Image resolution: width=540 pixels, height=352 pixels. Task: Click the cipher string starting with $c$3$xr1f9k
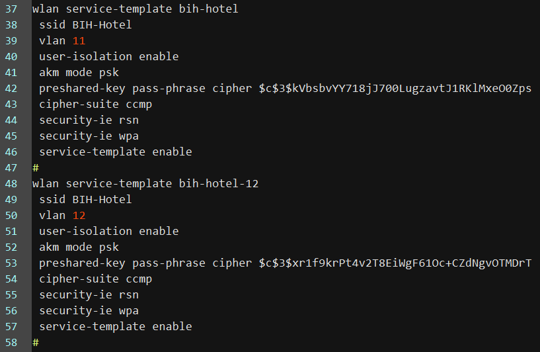[x=395, y=263]
